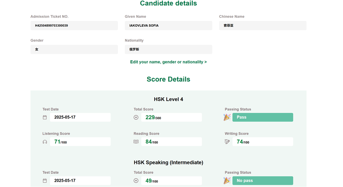
Task: Click the Chinese Name label
Action: 232,16
